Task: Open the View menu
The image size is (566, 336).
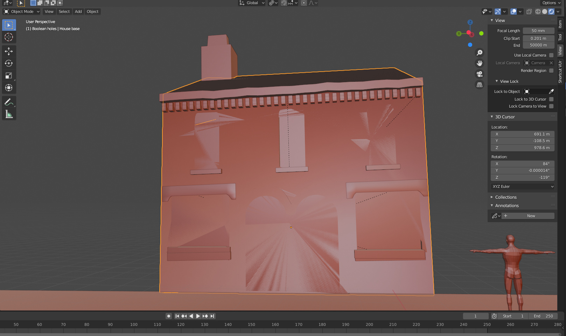Action: [49, 12]
